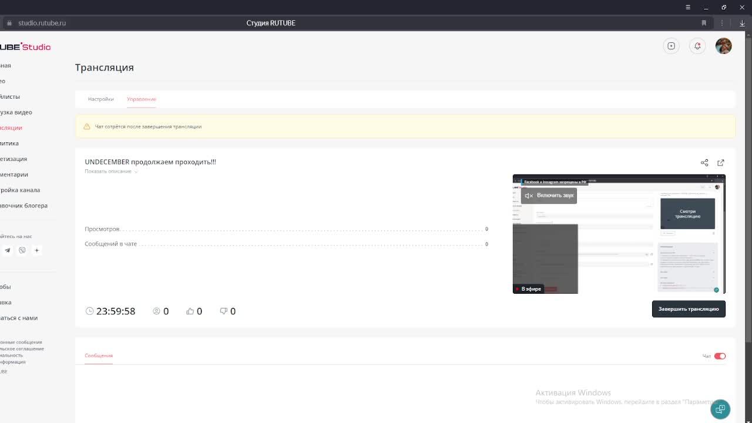Unmute the preview with 'Включить звук'
The width and height of the screenshot is (752, 423).
[x=549, y=196]
